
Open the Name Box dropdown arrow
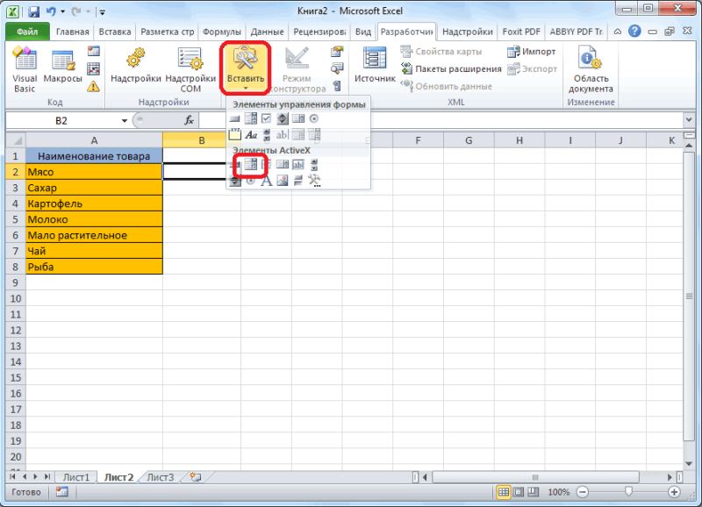click(124, 121)
